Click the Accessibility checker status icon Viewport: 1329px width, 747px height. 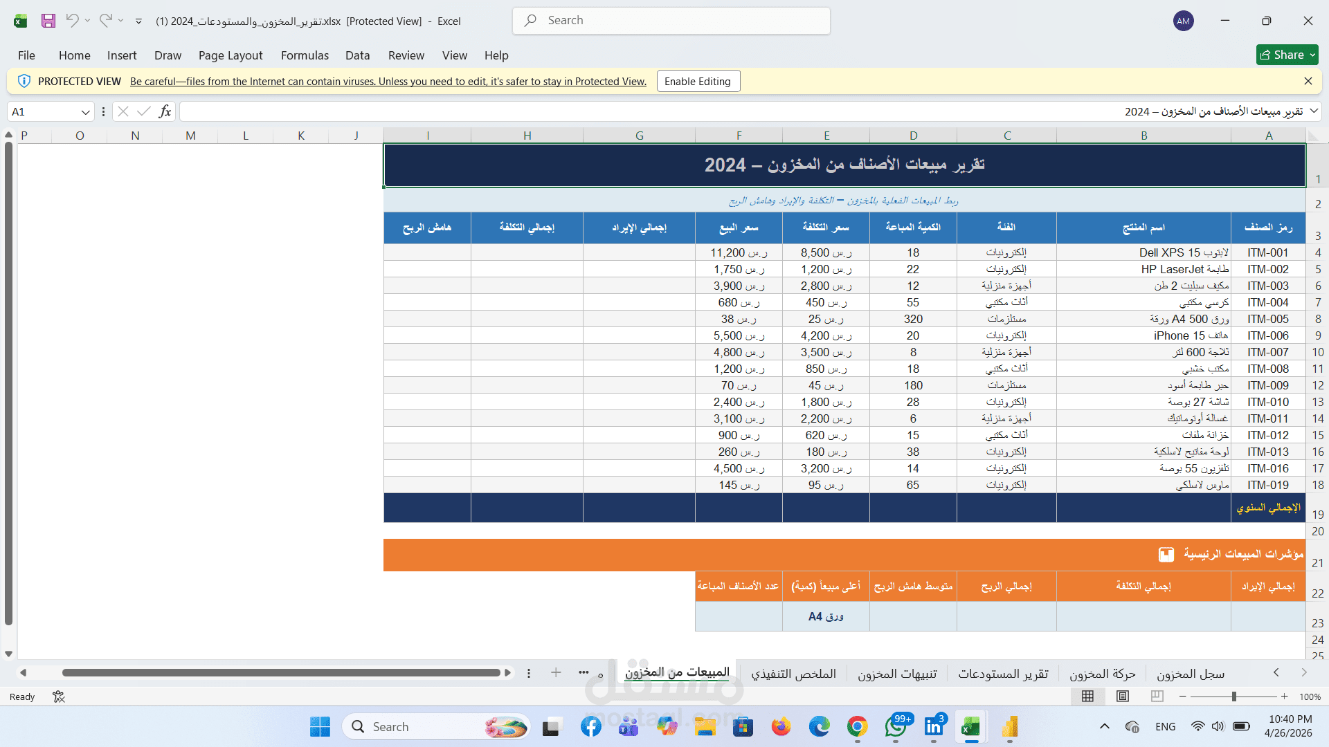pos(59,697)
